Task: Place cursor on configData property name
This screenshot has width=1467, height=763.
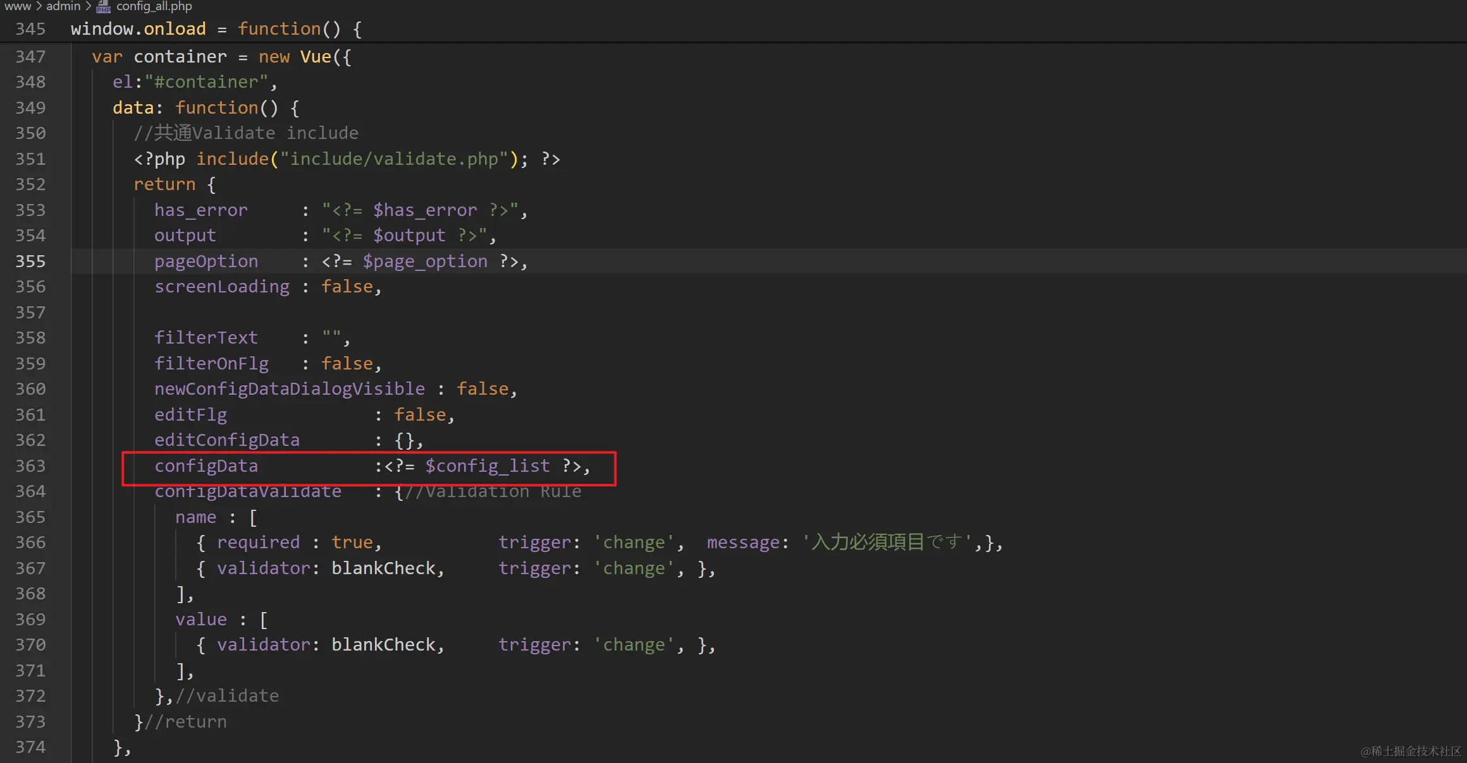Action: [x=206, y=466]
